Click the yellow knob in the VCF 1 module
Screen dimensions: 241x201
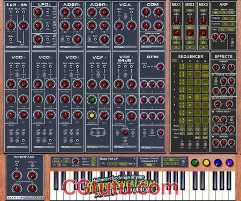(92, 115)
